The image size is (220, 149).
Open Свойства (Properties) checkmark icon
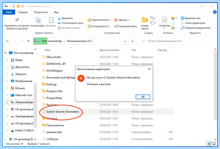pos(164,20)
